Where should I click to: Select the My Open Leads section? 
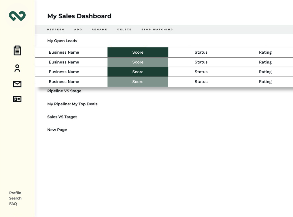click(x=62, y=41)
